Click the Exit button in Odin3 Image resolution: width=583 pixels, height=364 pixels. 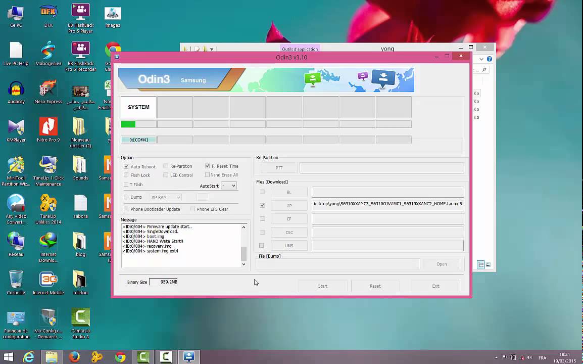pos(435,286)
